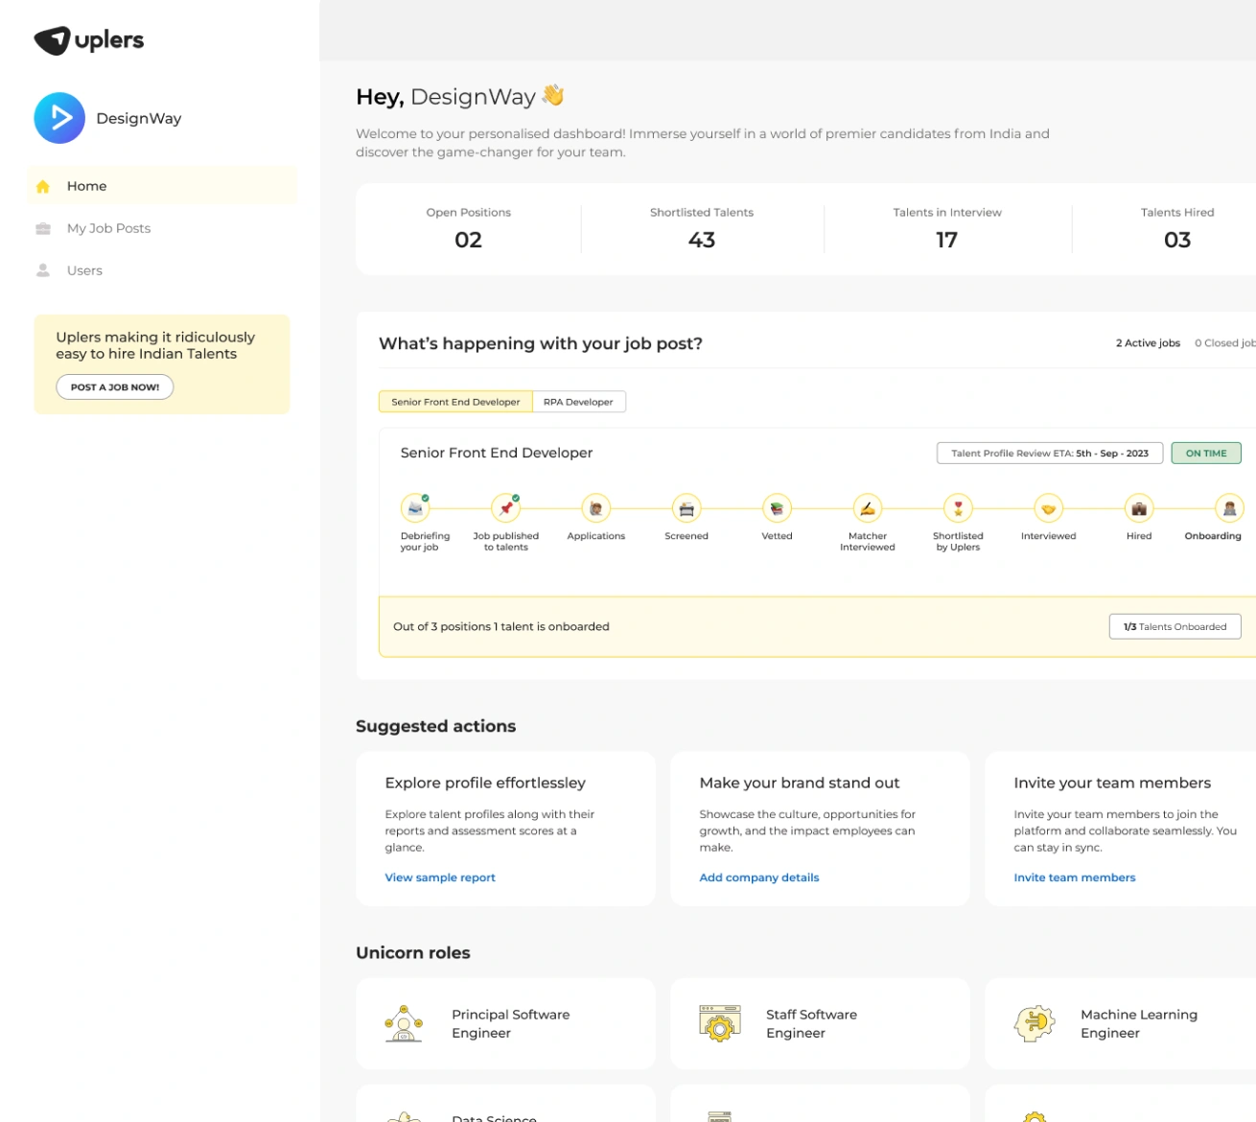Click the Screened stage icon
1256x1122 pixels.
[x=686, y=508]
